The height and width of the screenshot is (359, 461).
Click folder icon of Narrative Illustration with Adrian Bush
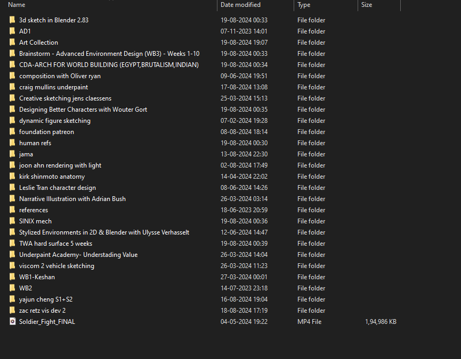coord(12,198)
